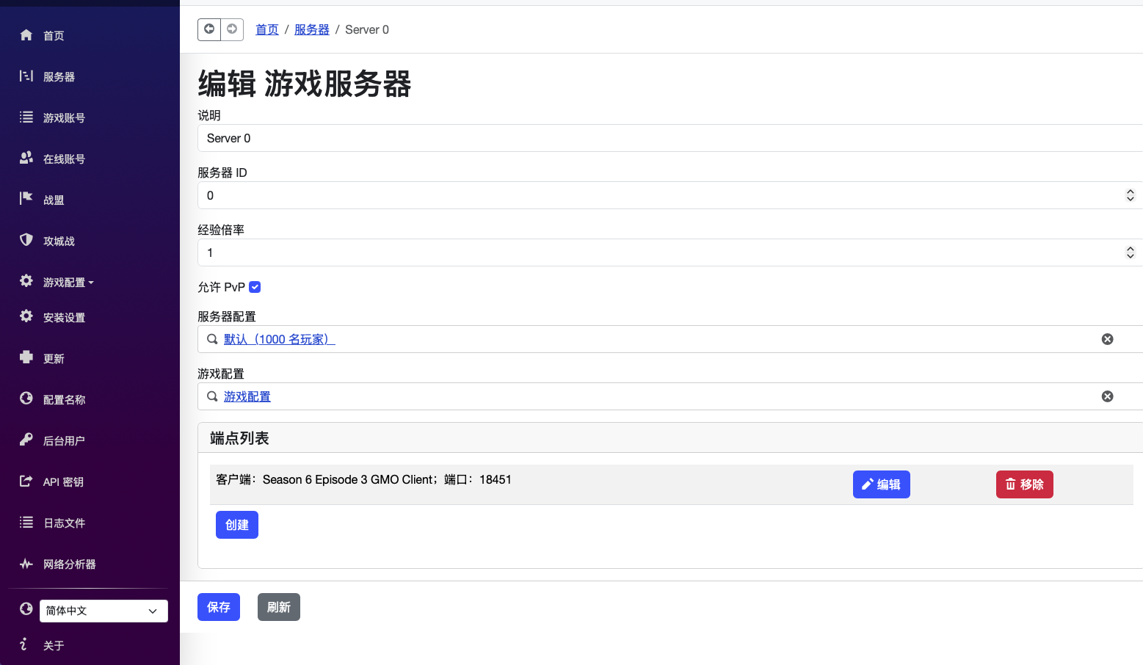This screenshot has width=1143, height=665.
Task: Clear the 服务器配置 selection
Action: (x=1108, y=339)
